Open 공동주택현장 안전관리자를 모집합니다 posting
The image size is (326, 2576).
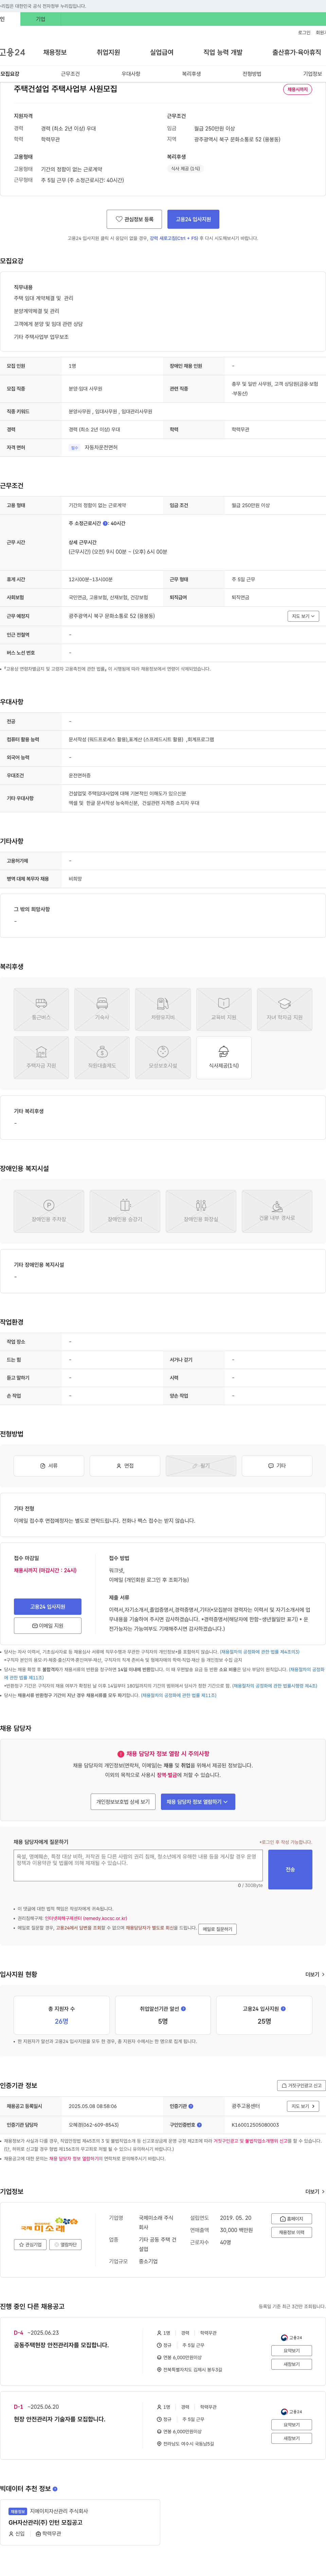[x=61, y=2345]
